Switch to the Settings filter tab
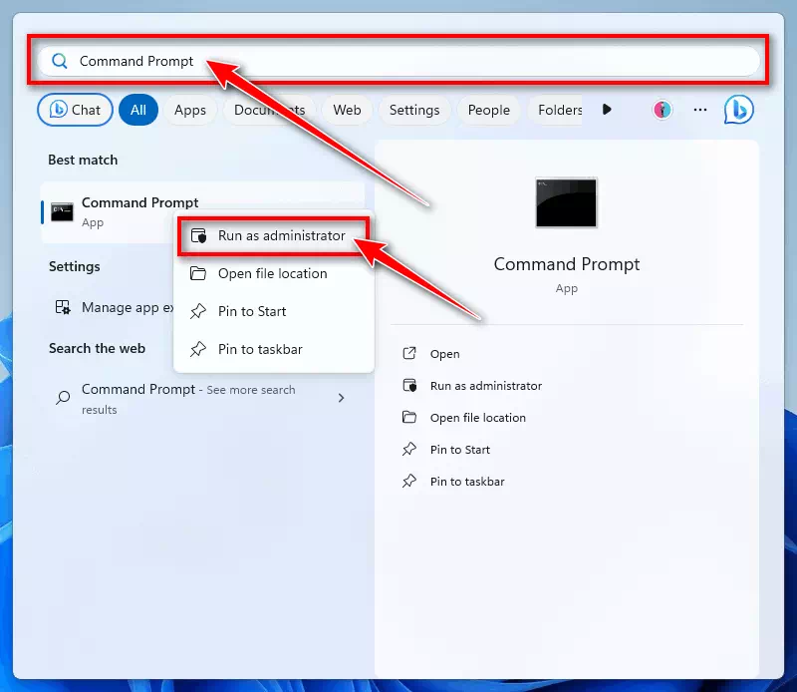Screen dimensions: 797x692 [x=413, y=111]
